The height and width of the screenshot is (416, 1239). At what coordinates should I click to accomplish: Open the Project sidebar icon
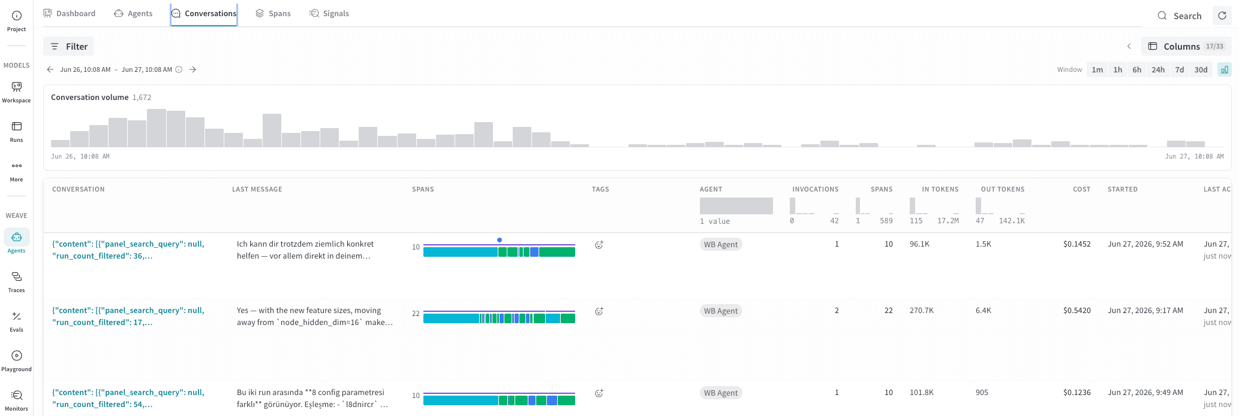tap(16, 20)
